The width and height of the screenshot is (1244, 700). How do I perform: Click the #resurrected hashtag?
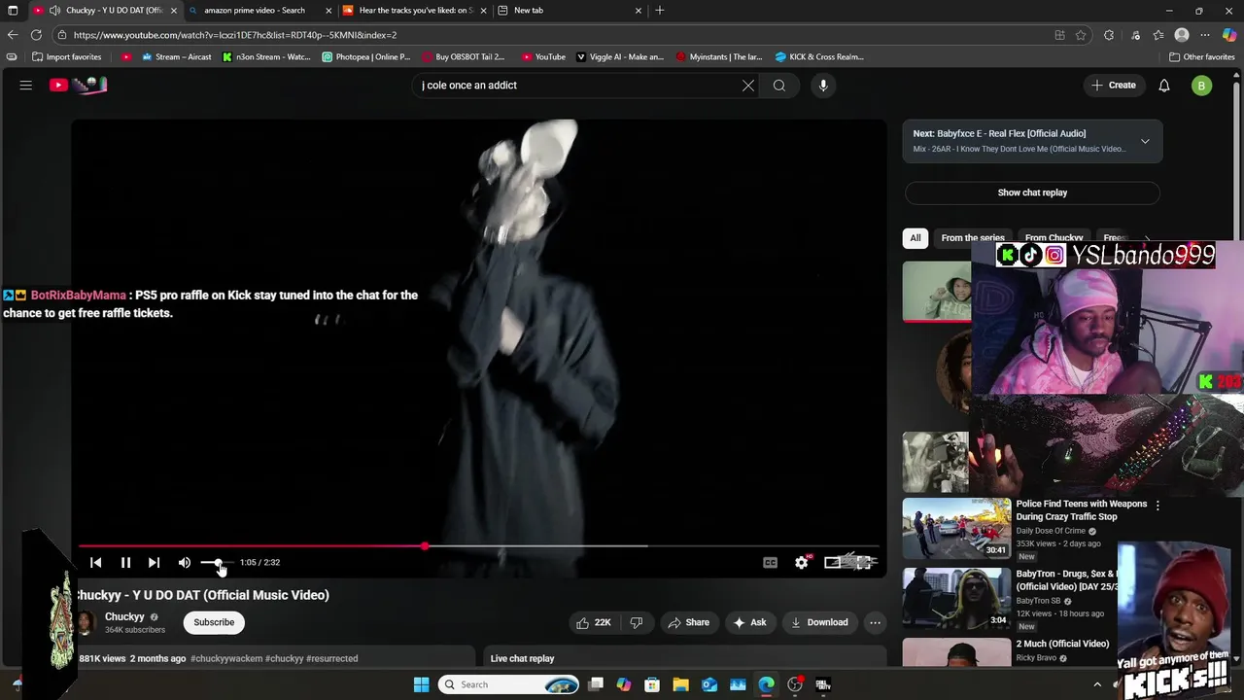point(332,658)
